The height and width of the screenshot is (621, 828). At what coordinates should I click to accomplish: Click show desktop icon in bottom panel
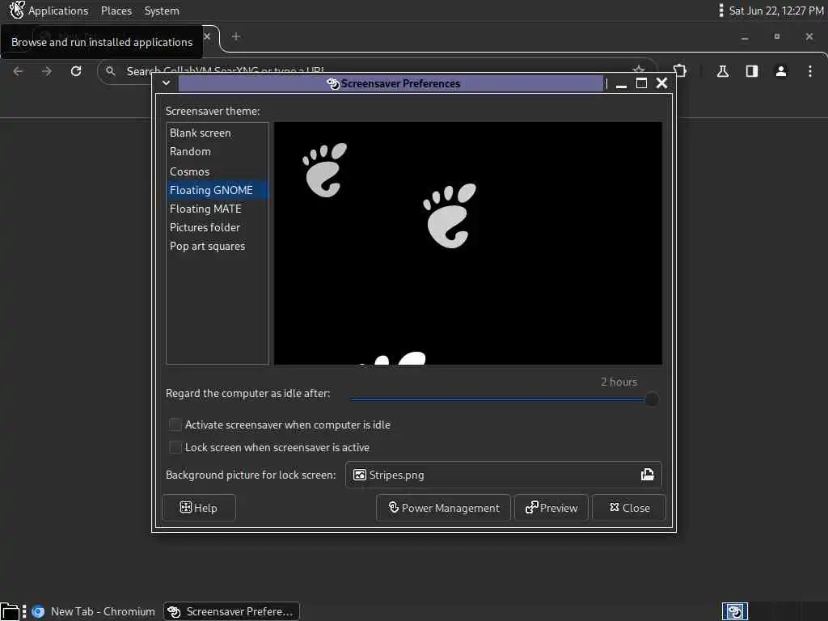coord(10,611)
